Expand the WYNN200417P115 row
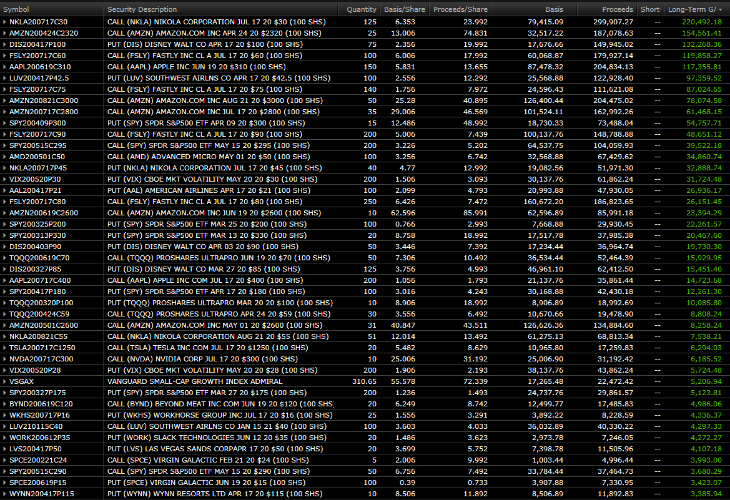 4,494
